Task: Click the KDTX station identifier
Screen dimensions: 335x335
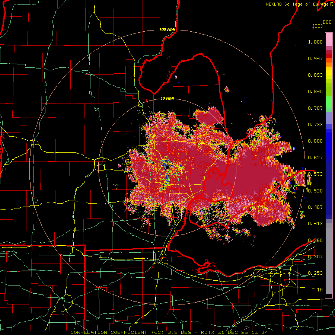Action: coord(208,332)
